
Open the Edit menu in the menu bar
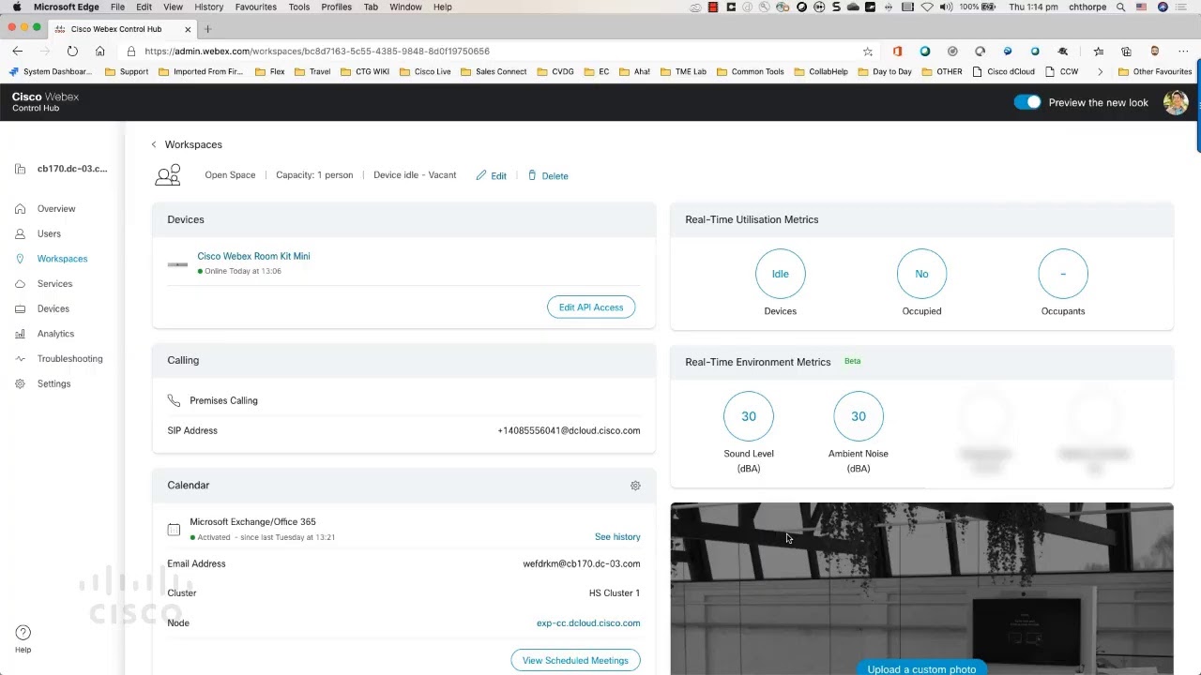pyautogui.click(x=144, y=7)
